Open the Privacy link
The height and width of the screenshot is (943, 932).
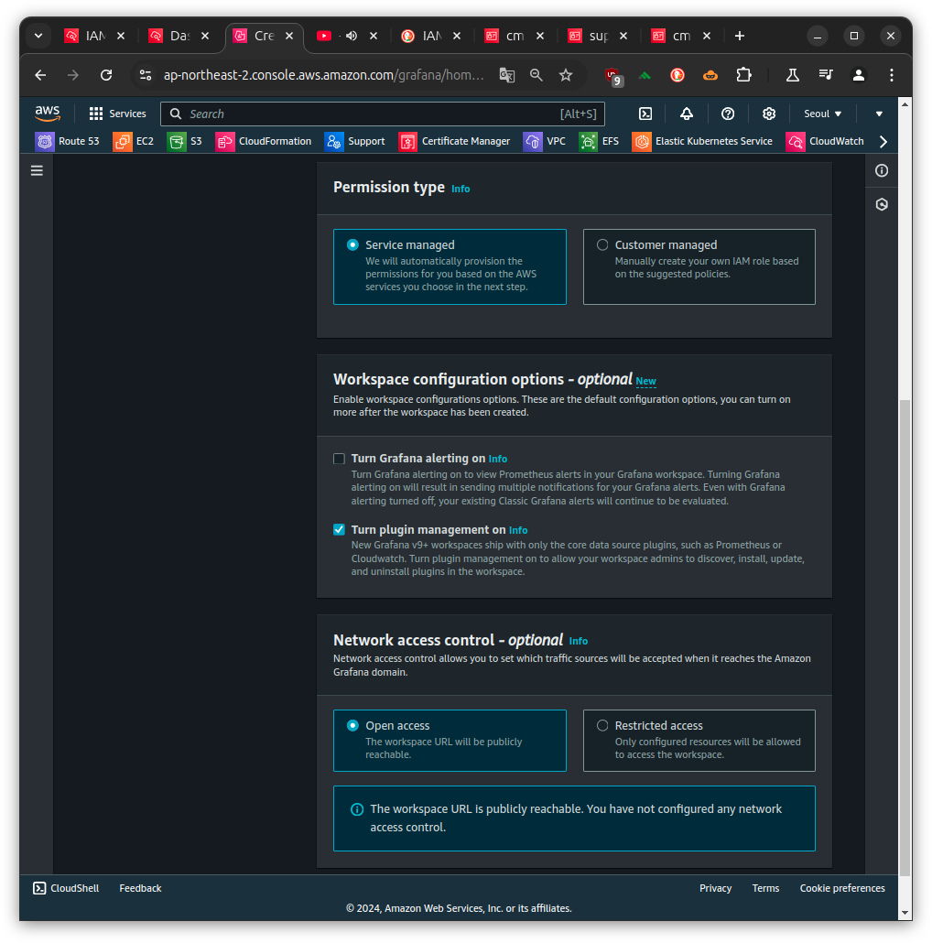tap(716, 888)
